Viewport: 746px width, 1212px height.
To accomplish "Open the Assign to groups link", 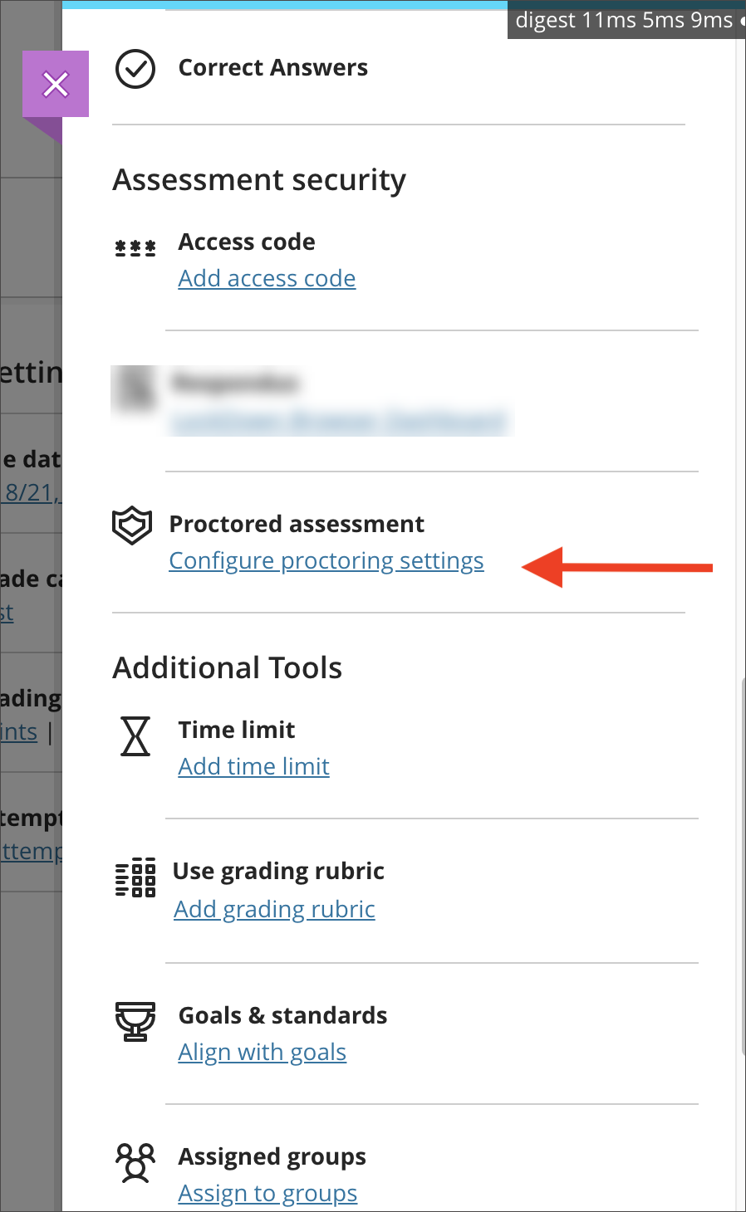I will pyautogui.click(x=267, y=1194).
